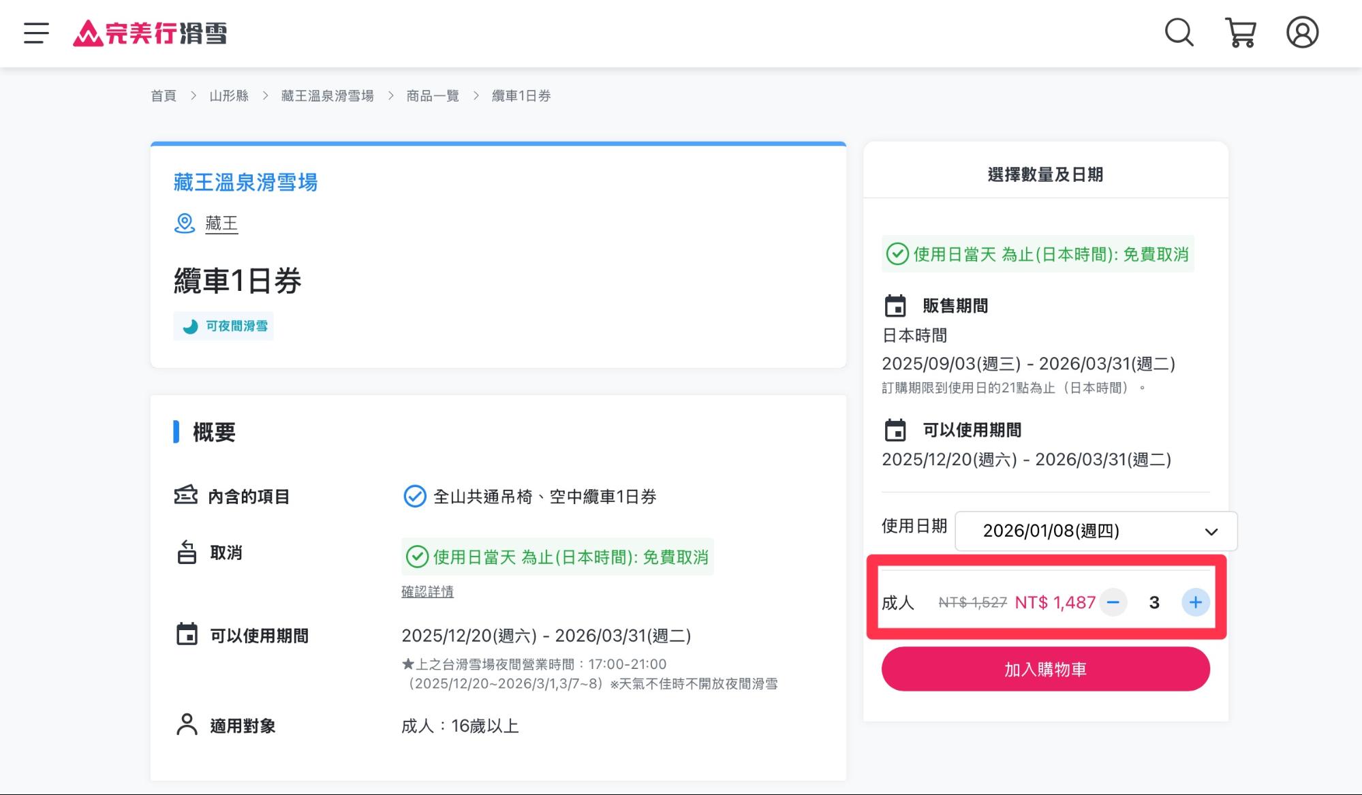This screenshot has width=1362, height=795.
Task: Open the hamburger navigation menu
Action: (x=35, y=33)
